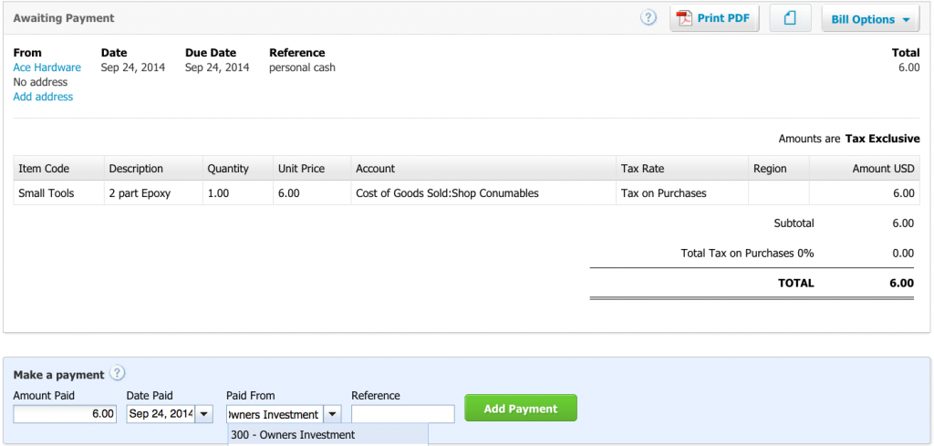
Task: Click the Tax Rate column header
Action: coord(682,169)
